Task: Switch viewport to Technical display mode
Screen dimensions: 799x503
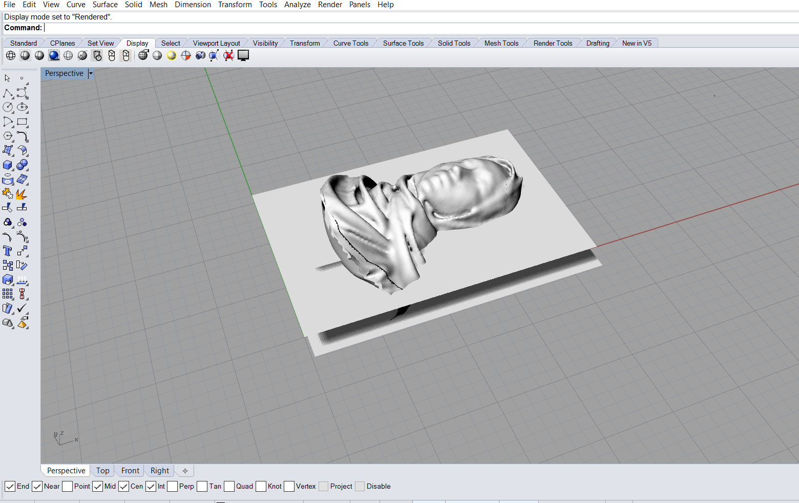Action: [97, 55]
